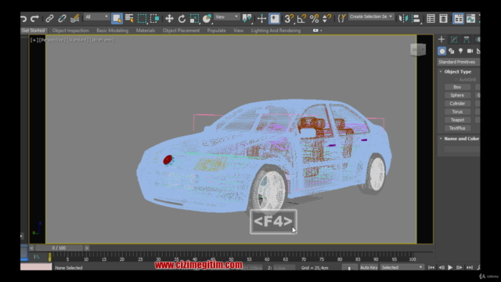Open the [Wireframe] shading label menu
This screenshot has width=501, height=282.
pyautogui.click(x=102, y=40)
